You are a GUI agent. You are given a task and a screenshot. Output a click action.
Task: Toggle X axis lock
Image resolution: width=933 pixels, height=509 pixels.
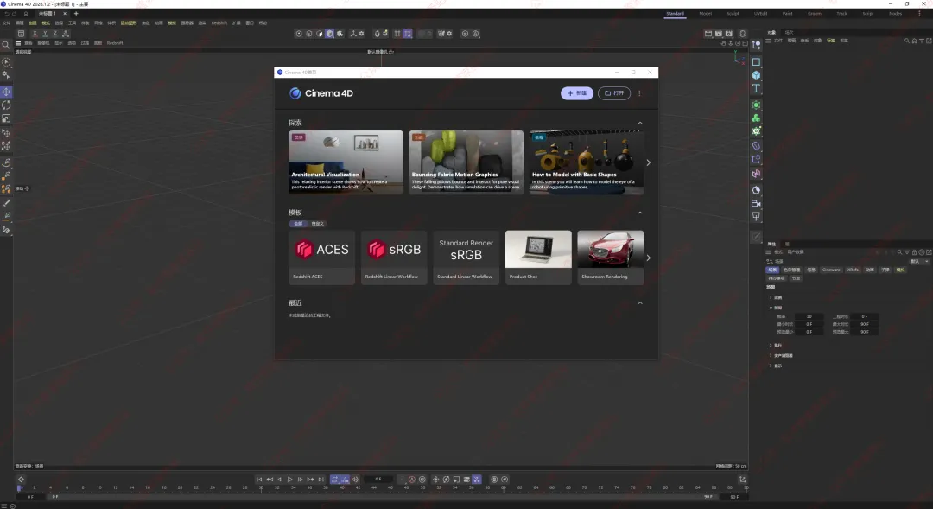(35, 34)
